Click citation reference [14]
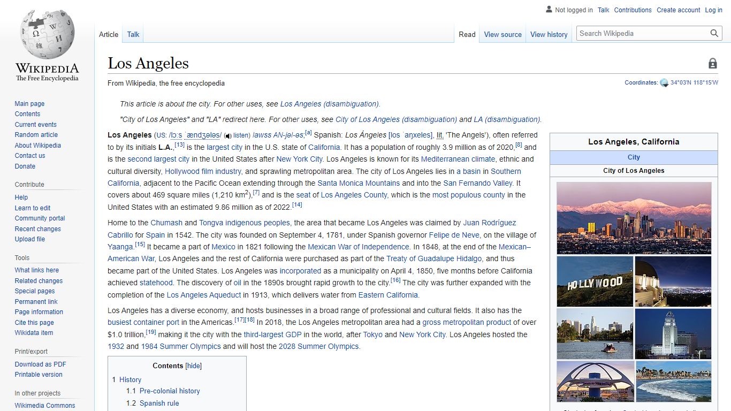731x411 pixels. [297, 205]
